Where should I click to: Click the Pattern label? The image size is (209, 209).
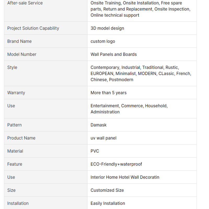[14, 125]
